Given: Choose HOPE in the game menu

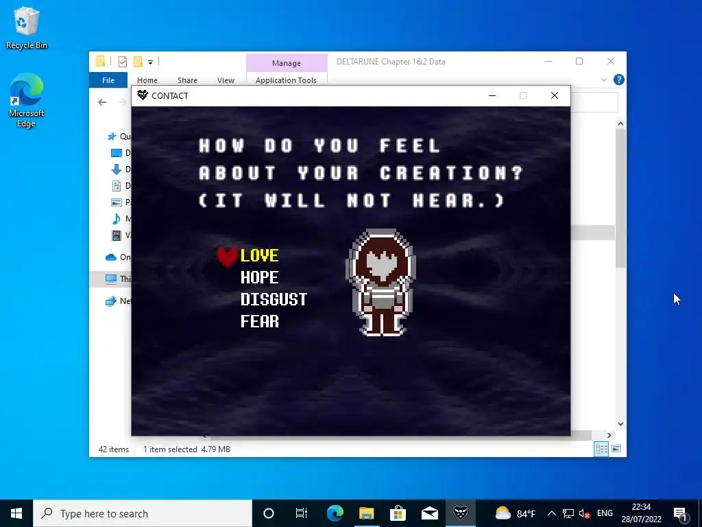Looking at the screenshot, I should pos(260,277).
